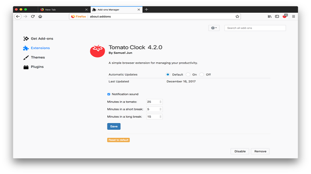Click the green macOS maximize button
Viewport: 311px width, 174px height.
coord(26,9)
